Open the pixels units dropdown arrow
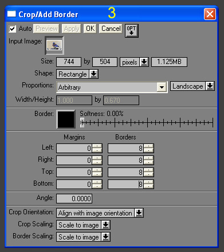224x252 pixels. [x=144, y=62]
